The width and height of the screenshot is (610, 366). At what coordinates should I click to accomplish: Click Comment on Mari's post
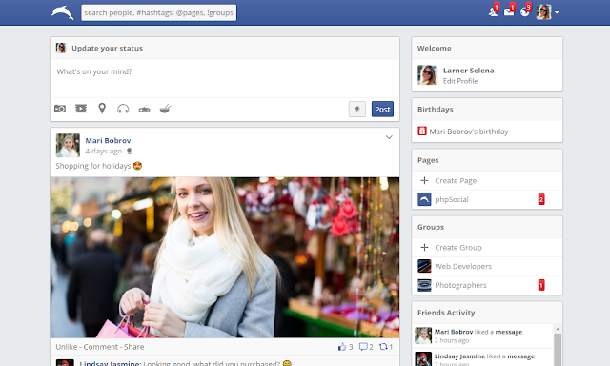100,347
